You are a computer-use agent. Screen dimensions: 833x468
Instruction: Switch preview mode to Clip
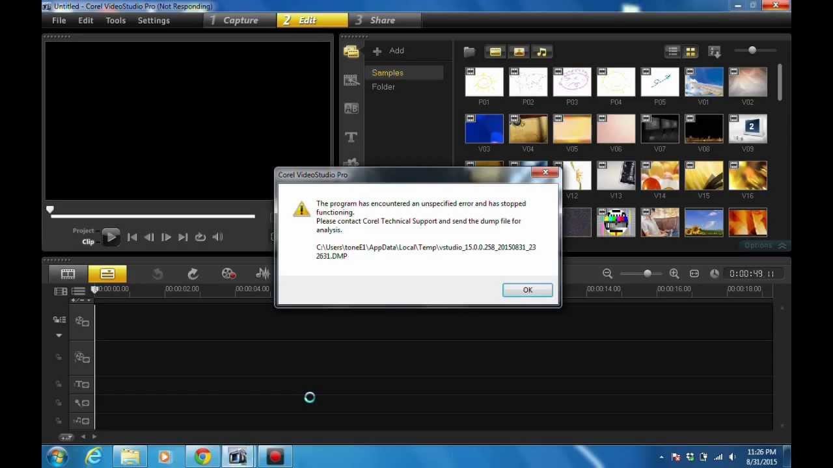point(88,242)
